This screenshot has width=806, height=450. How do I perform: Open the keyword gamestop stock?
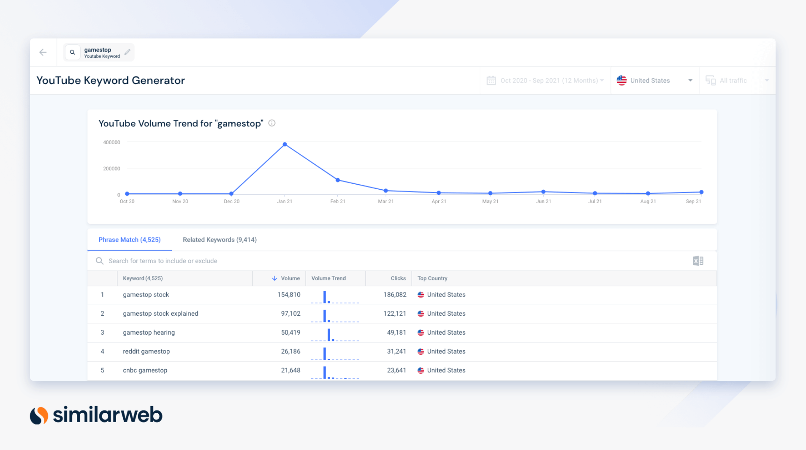[146, 295]
